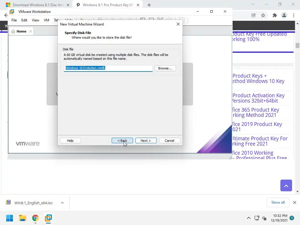Image resolution: width=300 pixels, height=225 pixels.
Task: Open File Explorer from taskbar
Action: 22,218
